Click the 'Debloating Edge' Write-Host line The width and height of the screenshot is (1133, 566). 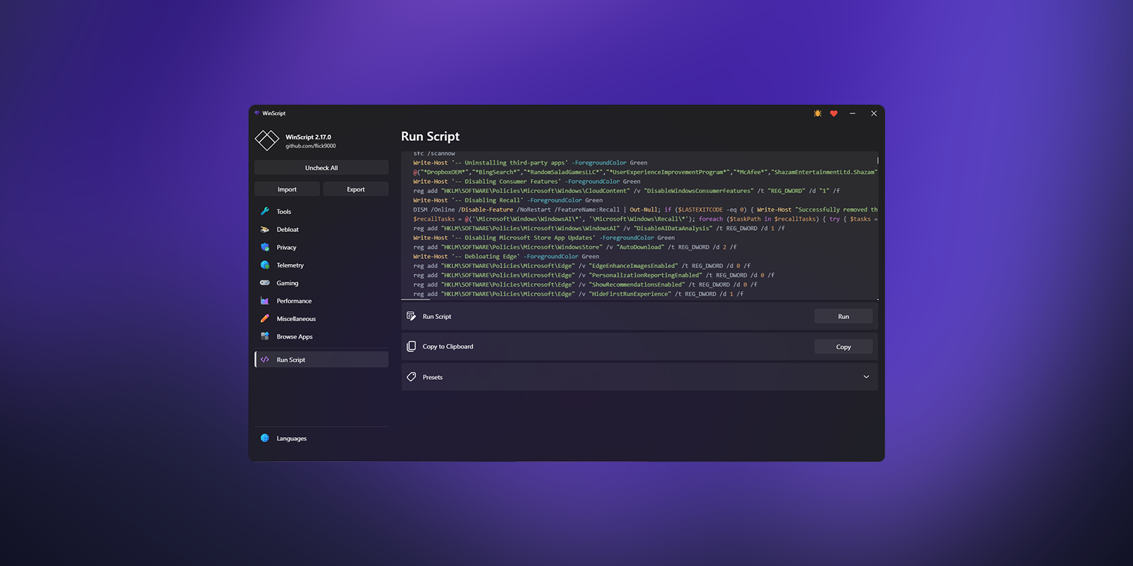[506, 256]
